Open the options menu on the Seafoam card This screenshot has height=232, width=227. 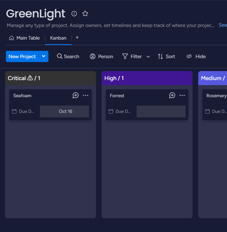[x=85, y=95]
